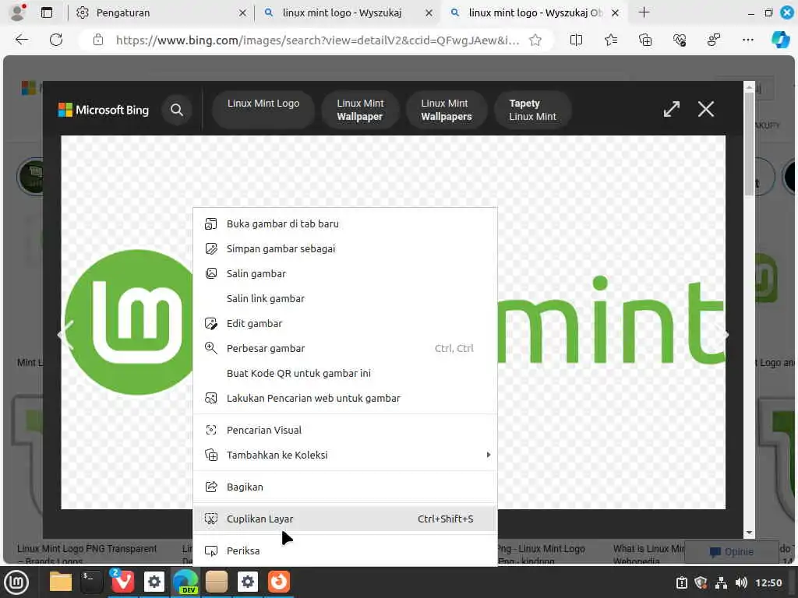
Task: Choose Edit gambar from context menu
Action: click(x=344, y=323)
